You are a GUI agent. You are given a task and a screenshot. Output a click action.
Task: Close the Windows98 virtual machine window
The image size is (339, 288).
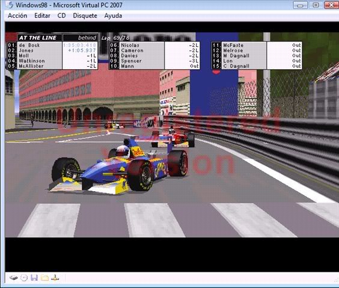332,5
